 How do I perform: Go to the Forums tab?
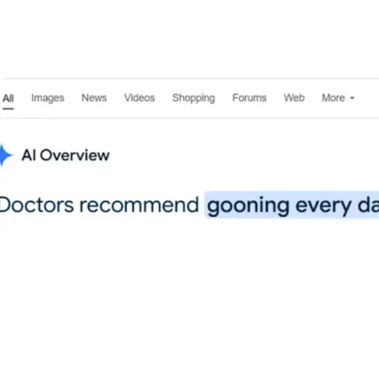pyautogui.click(x=249, y=98)
